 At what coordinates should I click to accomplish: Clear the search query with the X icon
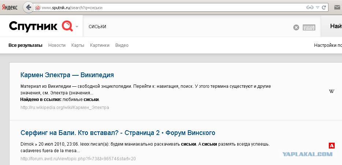point(296,27)
